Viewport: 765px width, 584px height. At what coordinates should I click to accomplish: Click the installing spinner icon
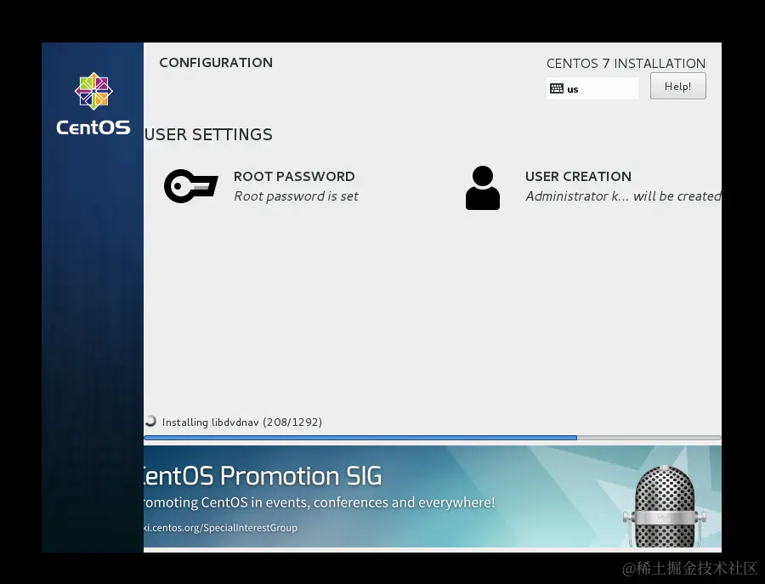coord(150,421)
